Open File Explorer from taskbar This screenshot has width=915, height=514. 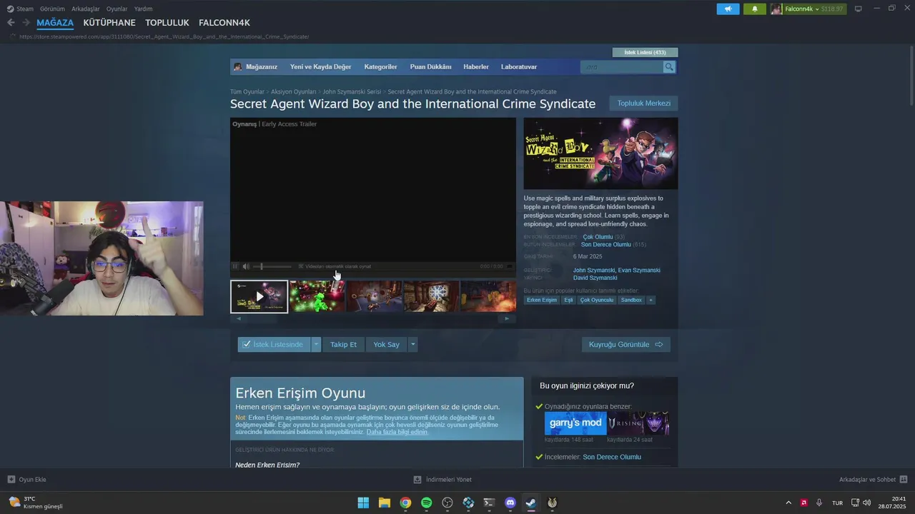(384, 503)
